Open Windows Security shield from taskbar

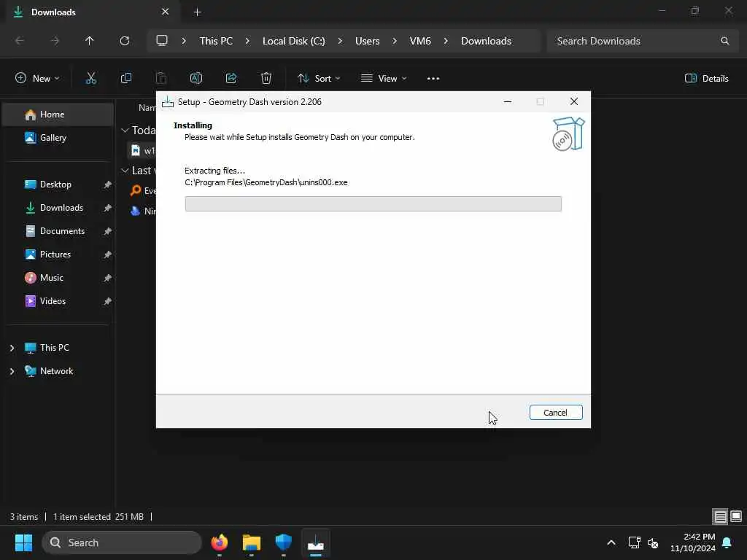284,542
